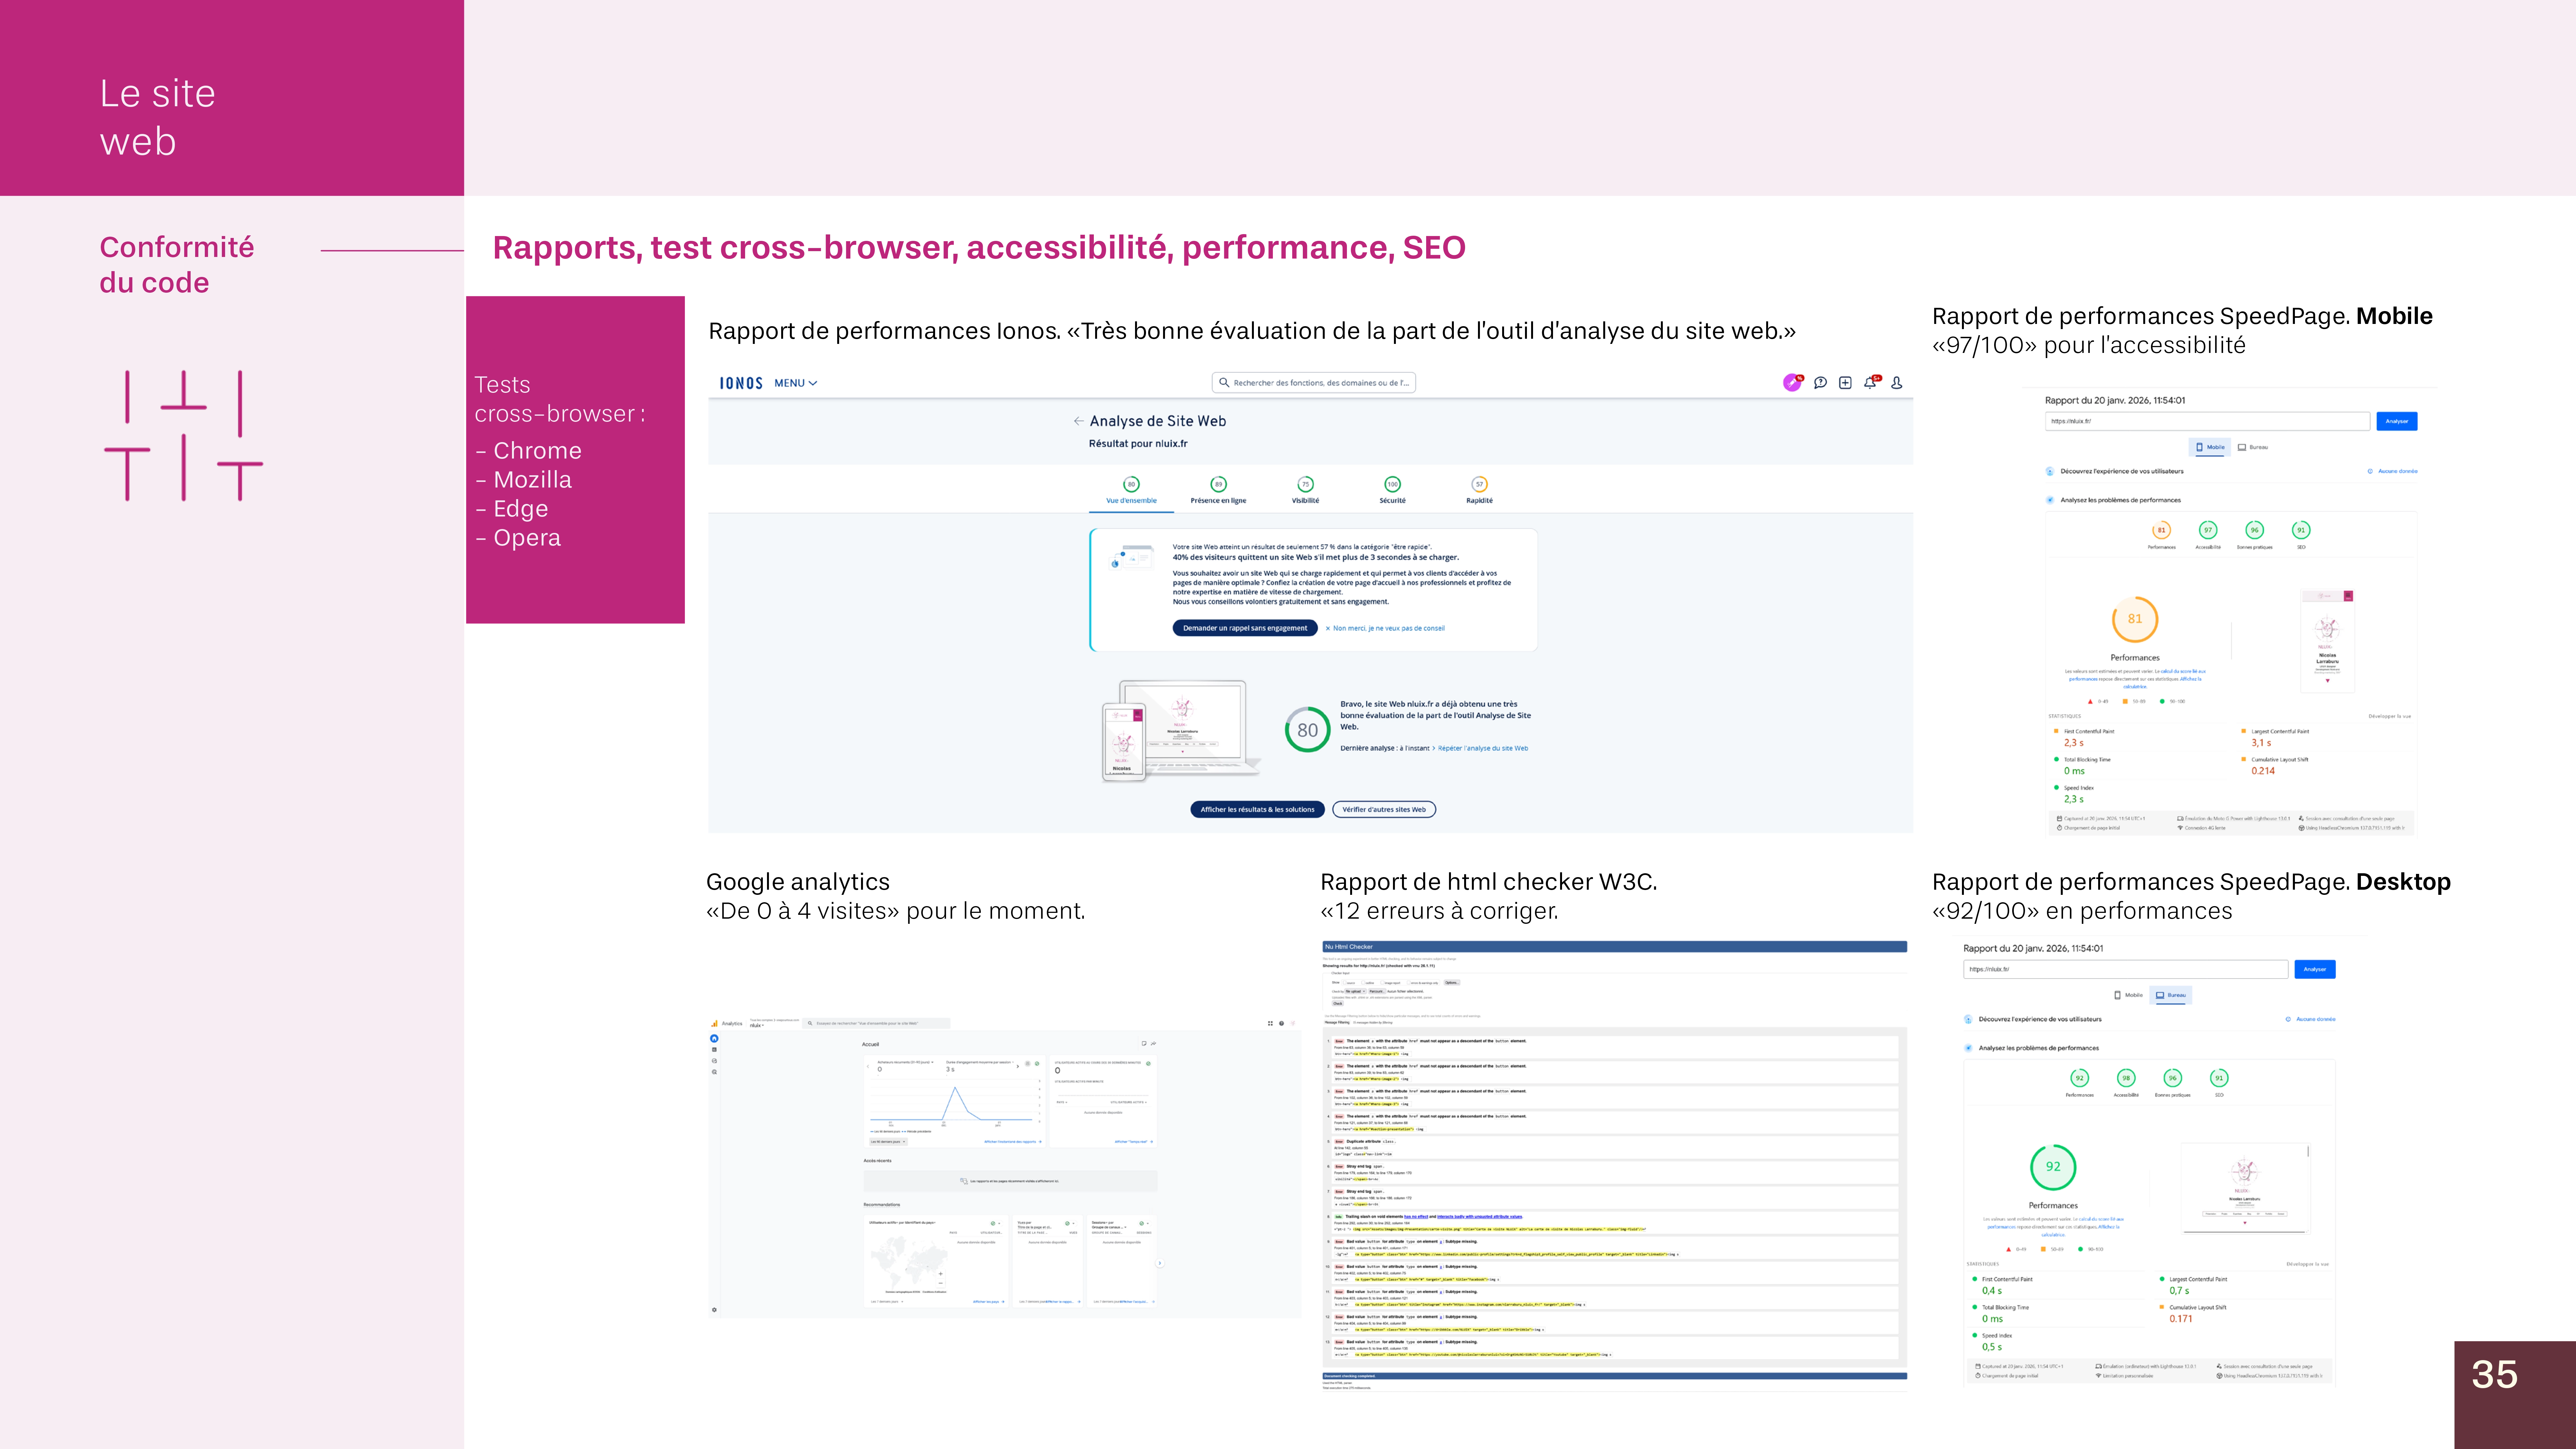Click the 97 Accessibilité score circle, mobile report
Image resolution: width=2576 pixels, height=1449 pixels.
click(2208, 530)
